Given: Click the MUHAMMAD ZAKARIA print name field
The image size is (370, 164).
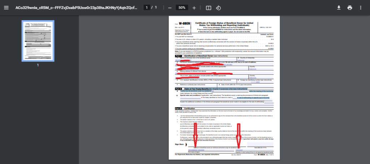Looking at the screenshot, I should (x=211, y=150).
